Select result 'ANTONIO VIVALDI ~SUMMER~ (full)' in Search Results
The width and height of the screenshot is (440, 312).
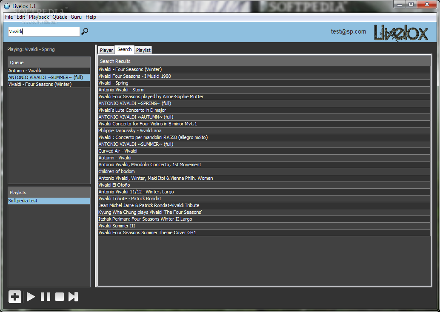[264, 144]
